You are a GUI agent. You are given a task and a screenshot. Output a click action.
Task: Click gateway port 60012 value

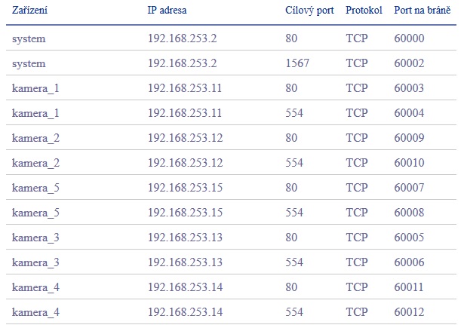tap(409, 311)
